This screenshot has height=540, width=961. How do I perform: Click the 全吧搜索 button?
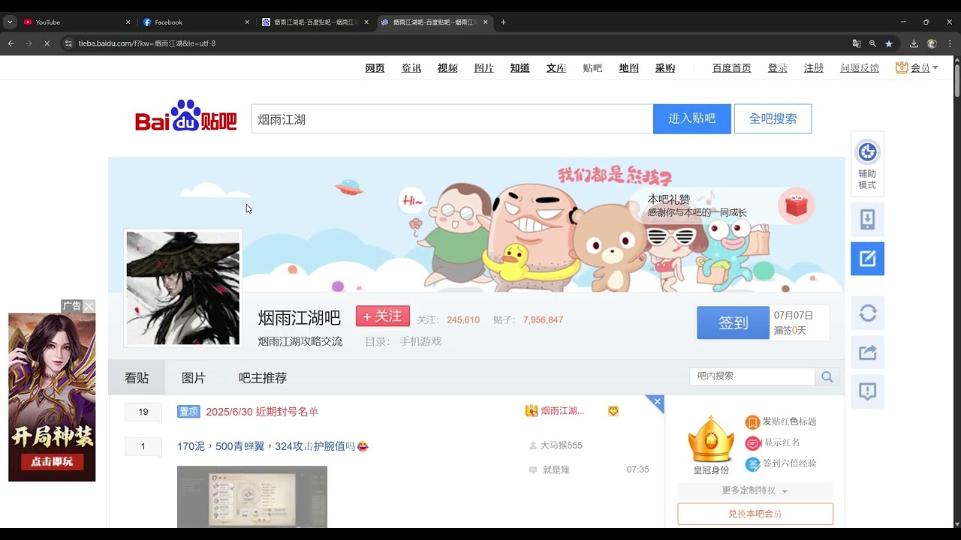click(773, 118)
